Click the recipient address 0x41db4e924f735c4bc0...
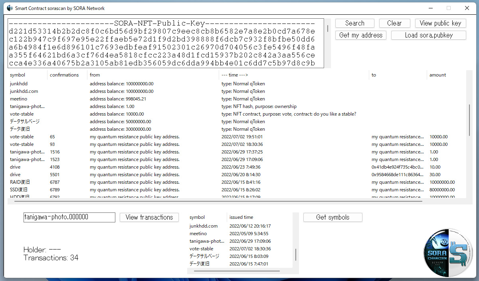This screenshot has height=281, width=479. [397, 167]
